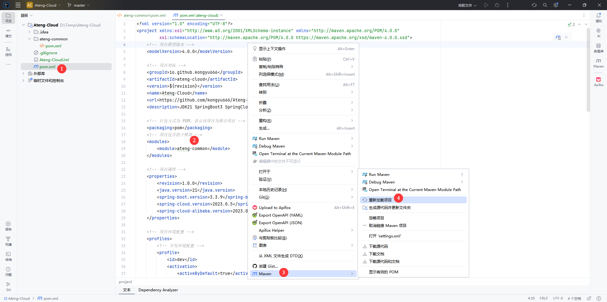Viewport: 607px width, 302px height.
Task: Choose Export OpenAPI (YAML) menu entry
Action: click(280, 215)
